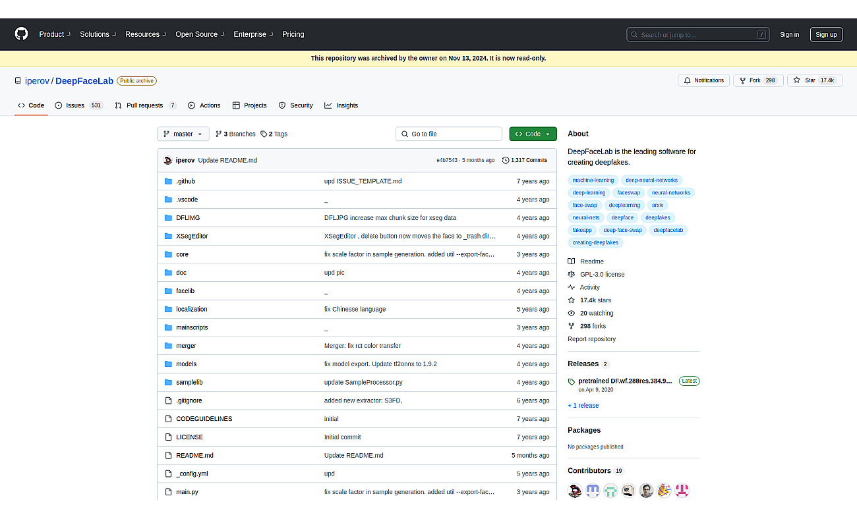The width and height of the screenshot is (857, 519).
Task: Click the .github folder icon
Action: coord(169,181)
